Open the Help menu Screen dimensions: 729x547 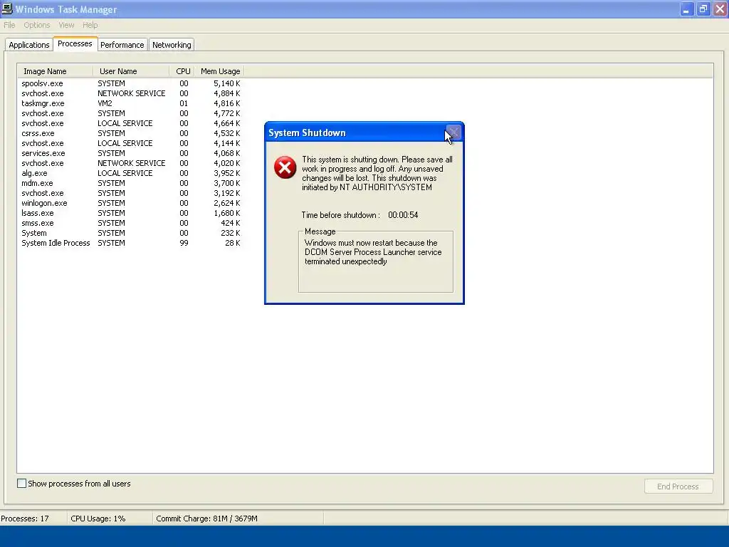(90, 25)
